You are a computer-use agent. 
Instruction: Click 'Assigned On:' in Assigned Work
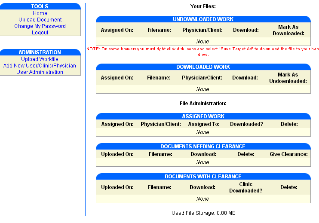[x=117, y=124]
